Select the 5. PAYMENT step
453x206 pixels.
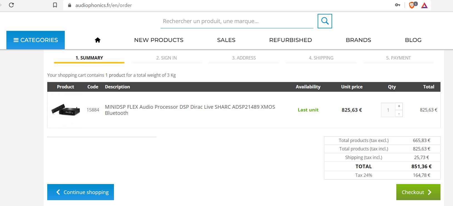click(x=398, y=58)
